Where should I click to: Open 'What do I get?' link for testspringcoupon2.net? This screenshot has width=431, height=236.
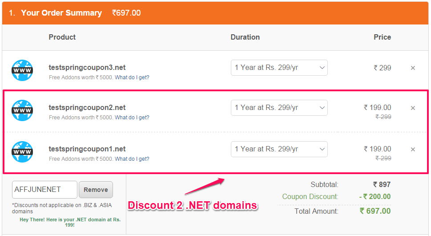(x=132, y=118)
